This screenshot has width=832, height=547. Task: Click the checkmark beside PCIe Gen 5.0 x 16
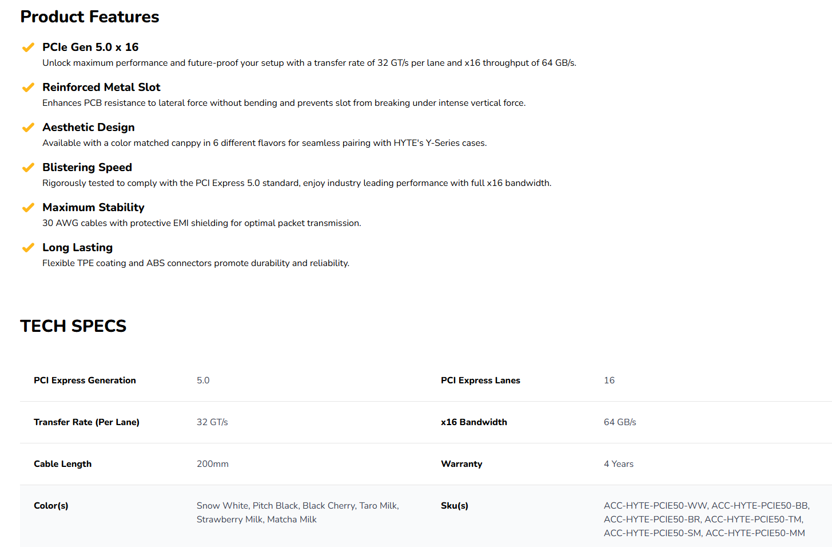[x=27, y=47]
